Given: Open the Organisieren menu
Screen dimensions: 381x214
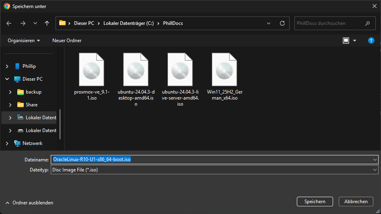Looking at the screenshot, I should [x=24, y=41].
